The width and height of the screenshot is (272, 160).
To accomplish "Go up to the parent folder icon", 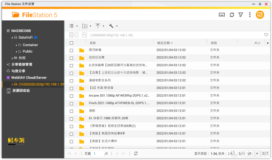I will [84, 35].
